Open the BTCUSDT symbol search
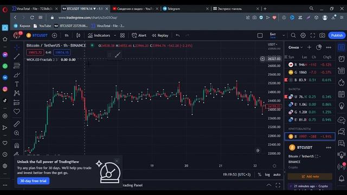This screenshot has height=195, width=347. pyautogui.click(x=37, y=35)
